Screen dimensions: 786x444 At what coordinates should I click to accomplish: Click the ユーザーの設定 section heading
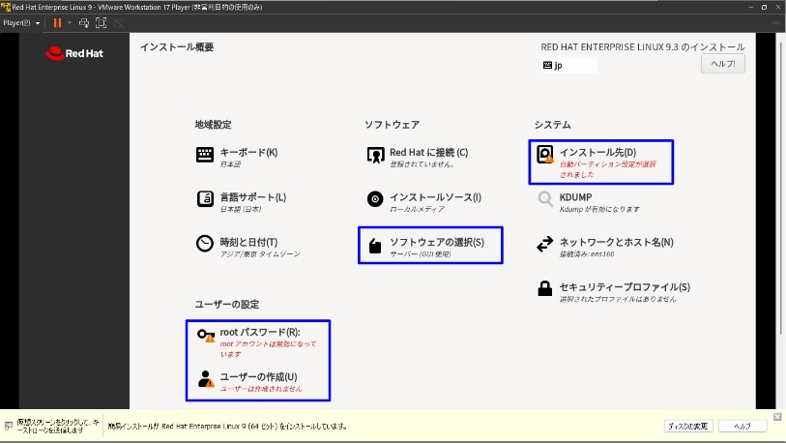(227, 304)
